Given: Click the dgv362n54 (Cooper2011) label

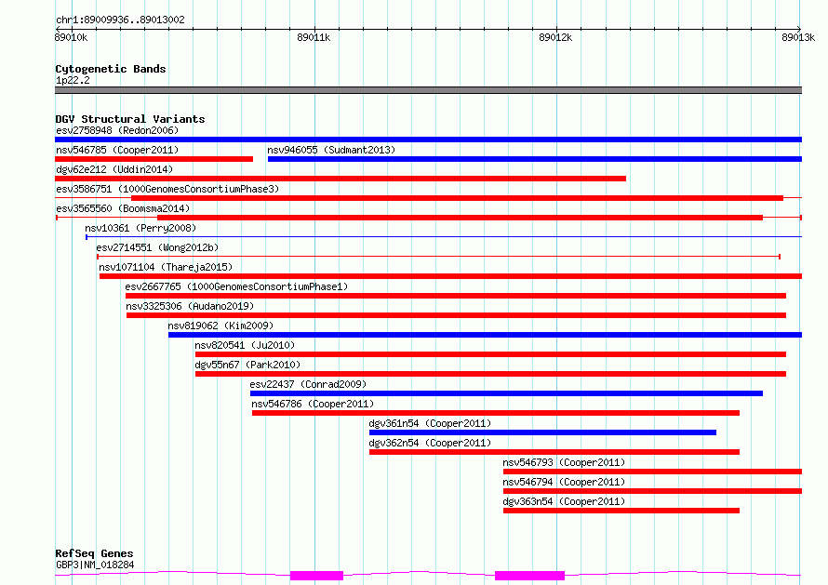Looking at the screenshot, I should pos(430,443).
